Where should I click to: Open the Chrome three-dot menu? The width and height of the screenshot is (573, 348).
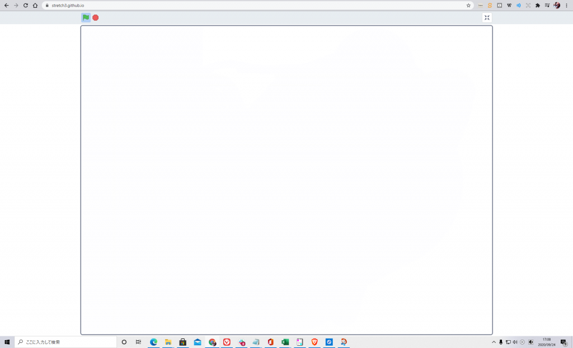tap(566, 5)
